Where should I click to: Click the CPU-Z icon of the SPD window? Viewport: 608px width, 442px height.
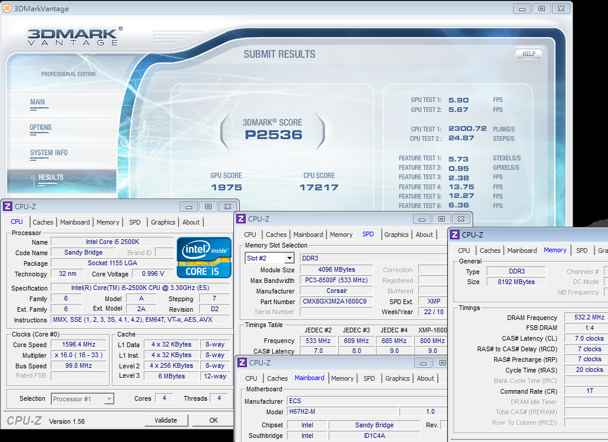pos(241,219)
